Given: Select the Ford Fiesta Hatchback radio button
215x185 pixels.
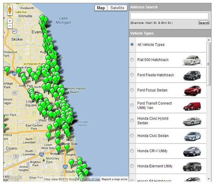Looking at the screenshot, I should [x=132, y=75].
